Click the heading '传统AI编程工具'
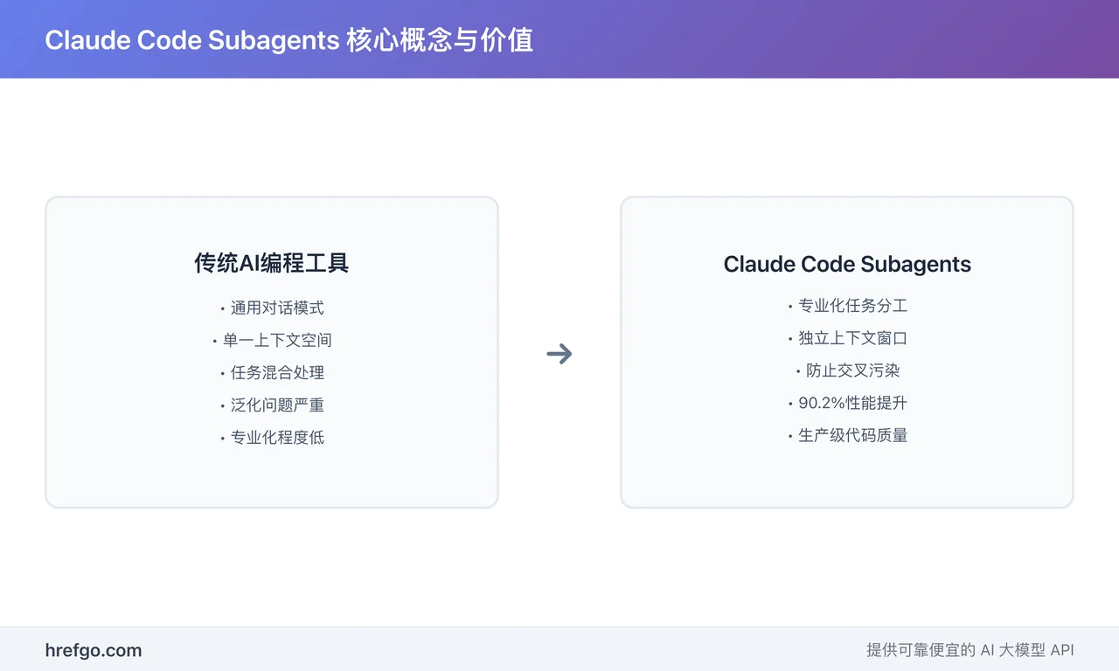 pos(272,263)
